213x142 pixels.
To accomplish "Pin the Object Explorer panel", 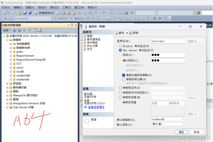I will 72,25.
